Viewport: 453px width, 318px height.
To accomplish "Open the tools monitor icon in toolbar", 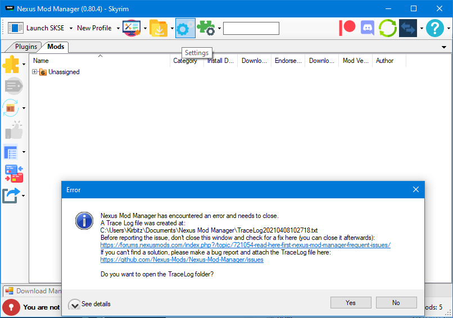I will (132, 28).
